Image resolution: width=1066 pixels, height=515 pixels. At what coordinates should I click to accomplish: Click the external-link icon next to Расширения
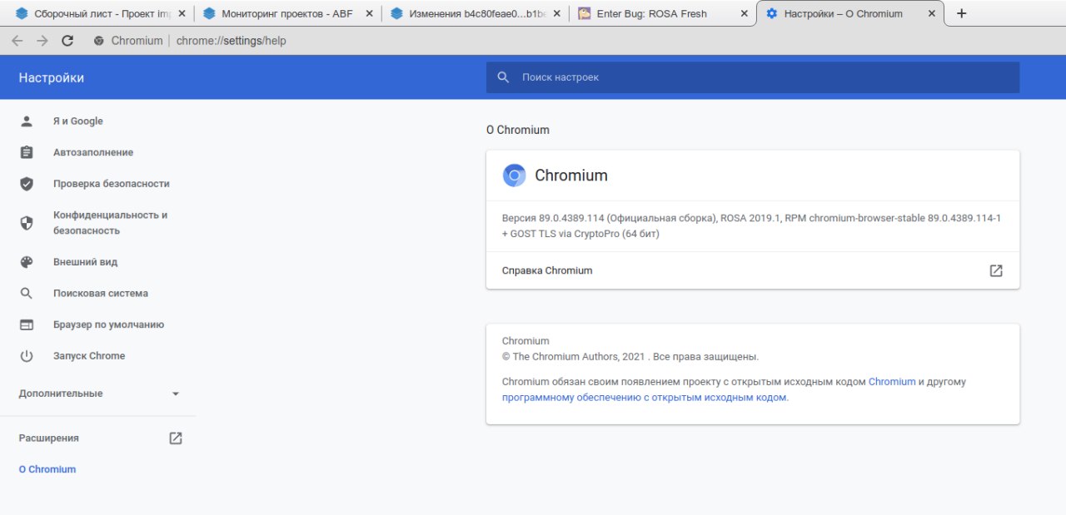(176, 438)
